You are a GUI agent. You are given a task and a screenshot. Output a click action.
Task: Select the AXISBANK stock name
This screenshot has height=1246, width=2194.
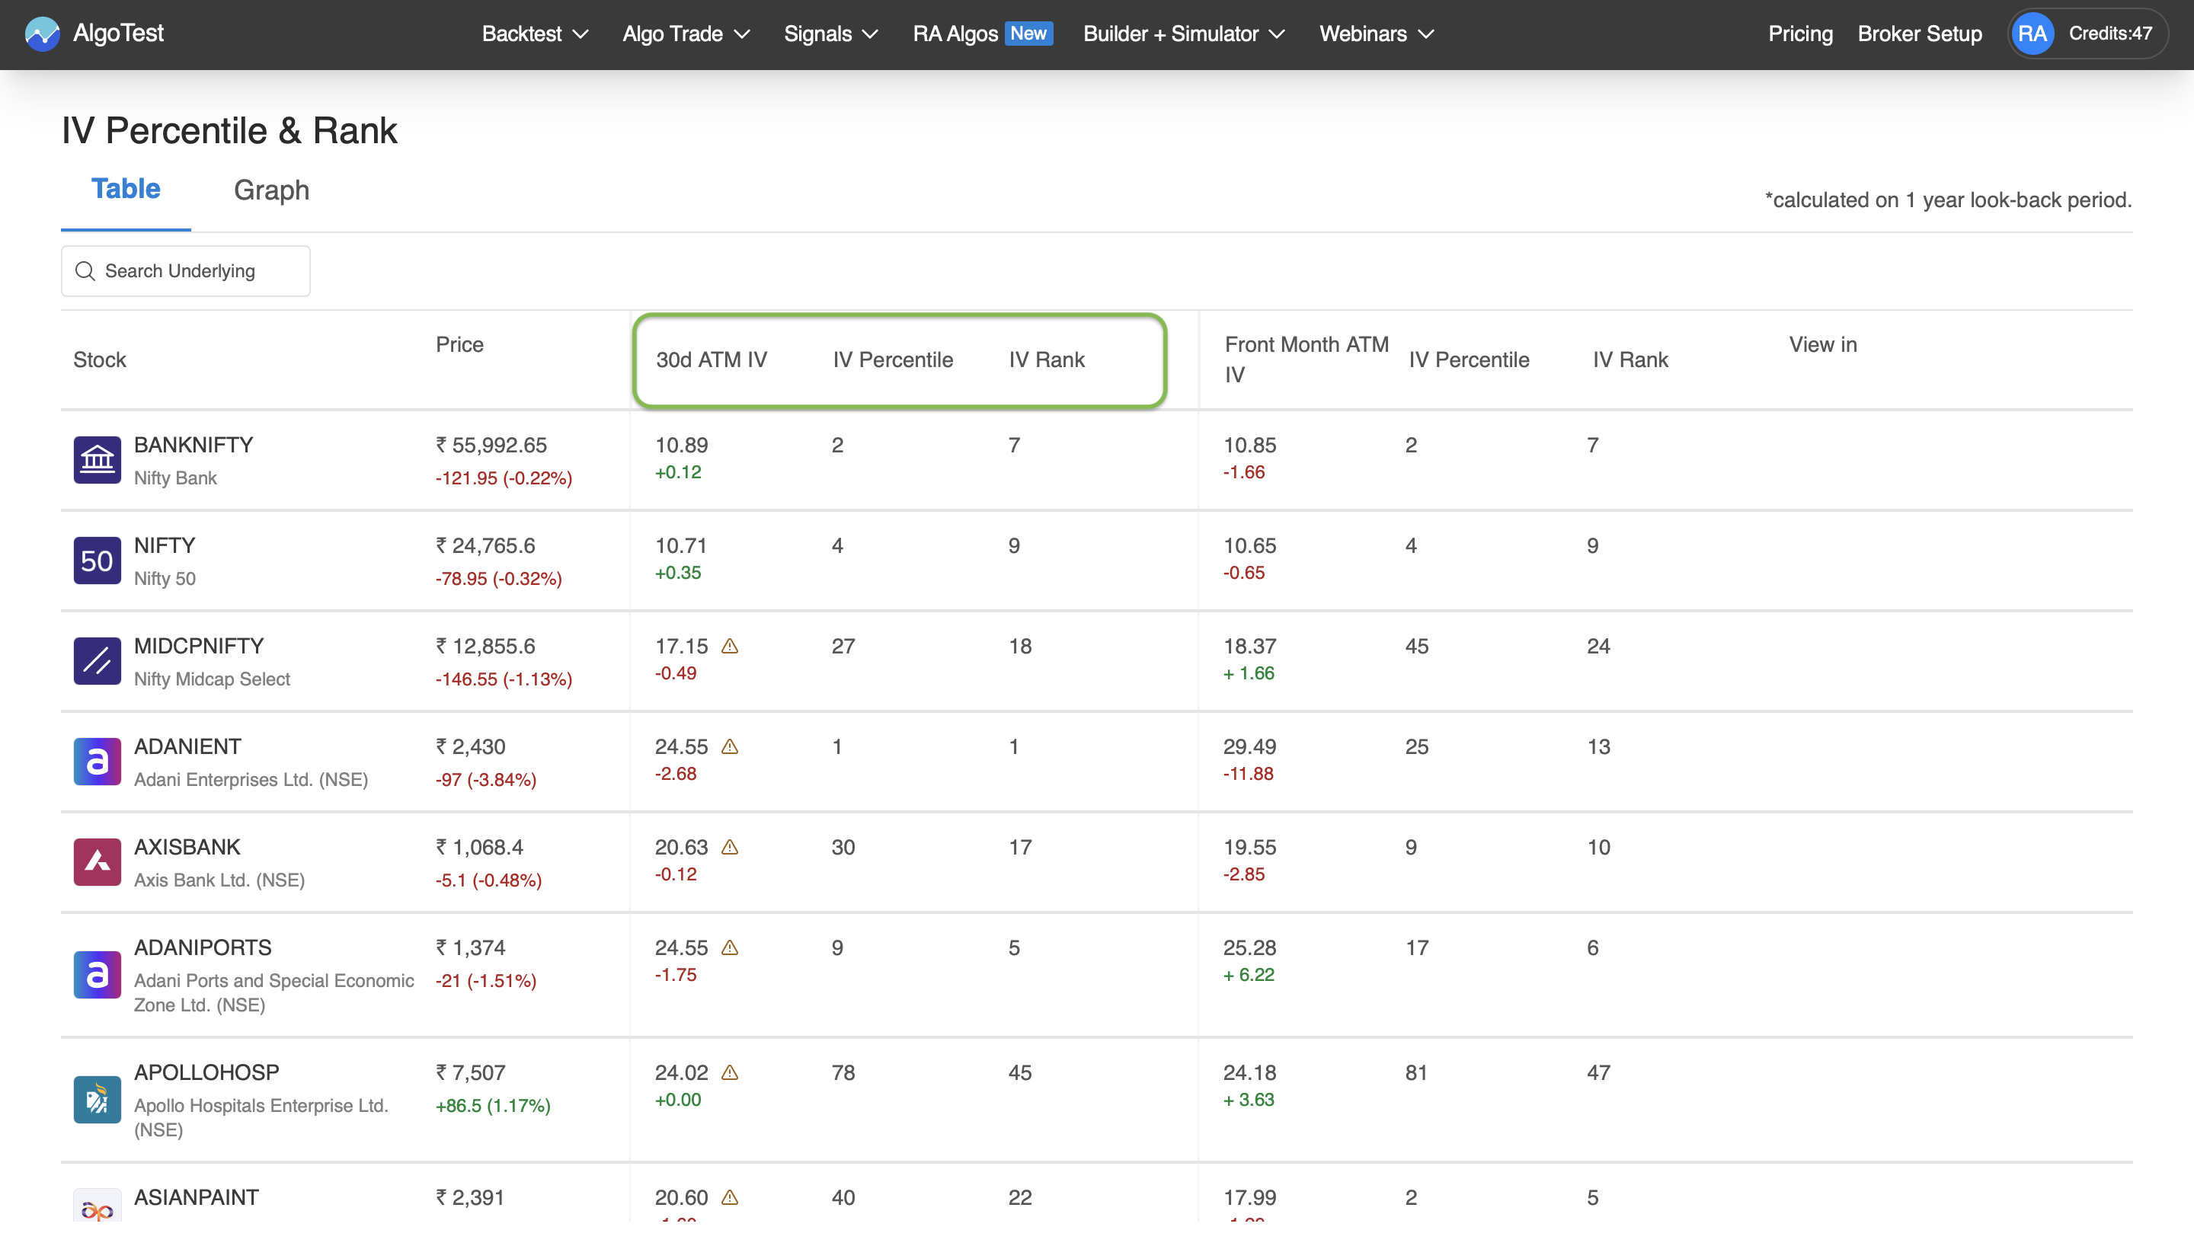click(187, 847)
